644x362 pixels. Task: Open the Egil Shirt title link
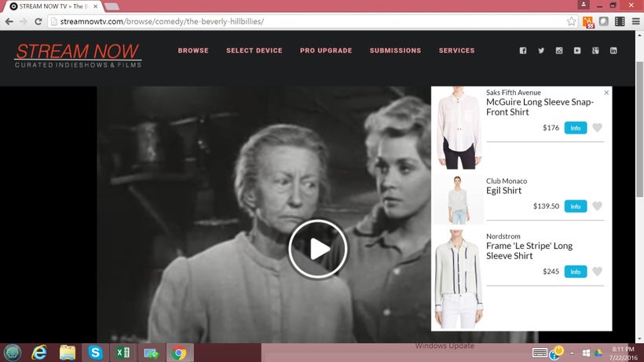503,191
